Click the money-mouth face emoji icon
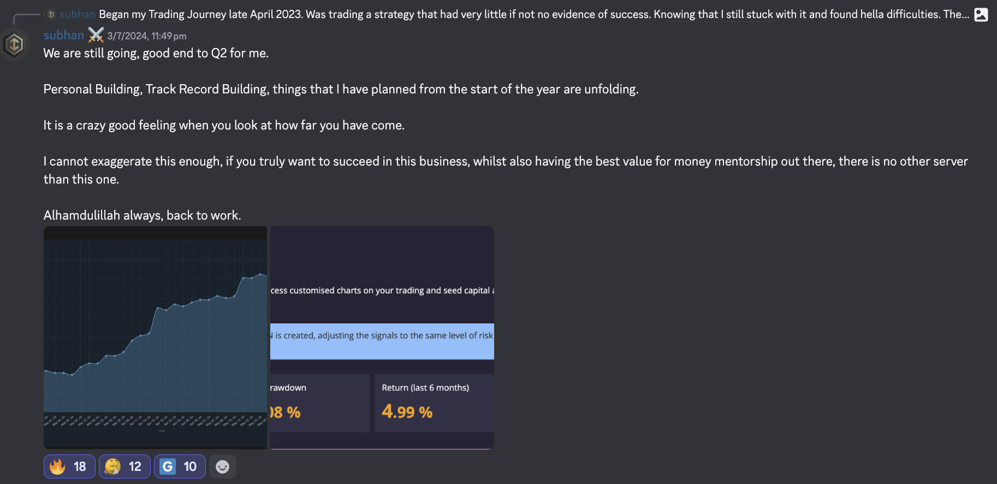The width and height of the screenshot is (997, 484). point(112,467)
